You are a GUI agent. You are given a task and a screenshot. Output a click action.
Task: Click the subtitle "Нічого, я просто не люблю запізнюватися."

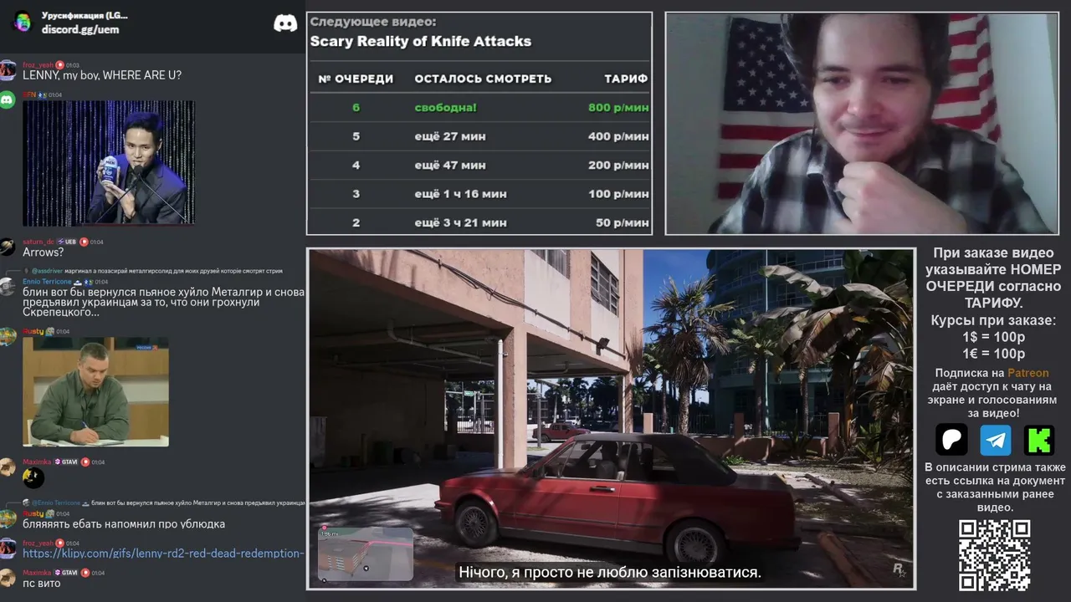[x=610, y=573]
